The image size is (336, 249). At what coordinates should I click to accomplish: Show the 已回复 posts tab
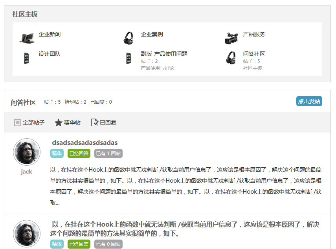point(108,123)
